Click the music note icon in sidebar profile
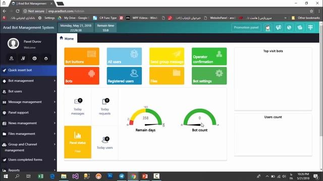323x181 pixels. tap(23, 58)
